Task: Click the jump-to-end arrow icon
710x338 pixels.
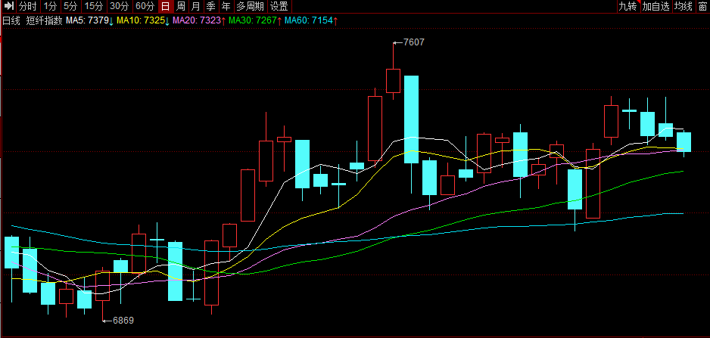Action: point(8,6)
